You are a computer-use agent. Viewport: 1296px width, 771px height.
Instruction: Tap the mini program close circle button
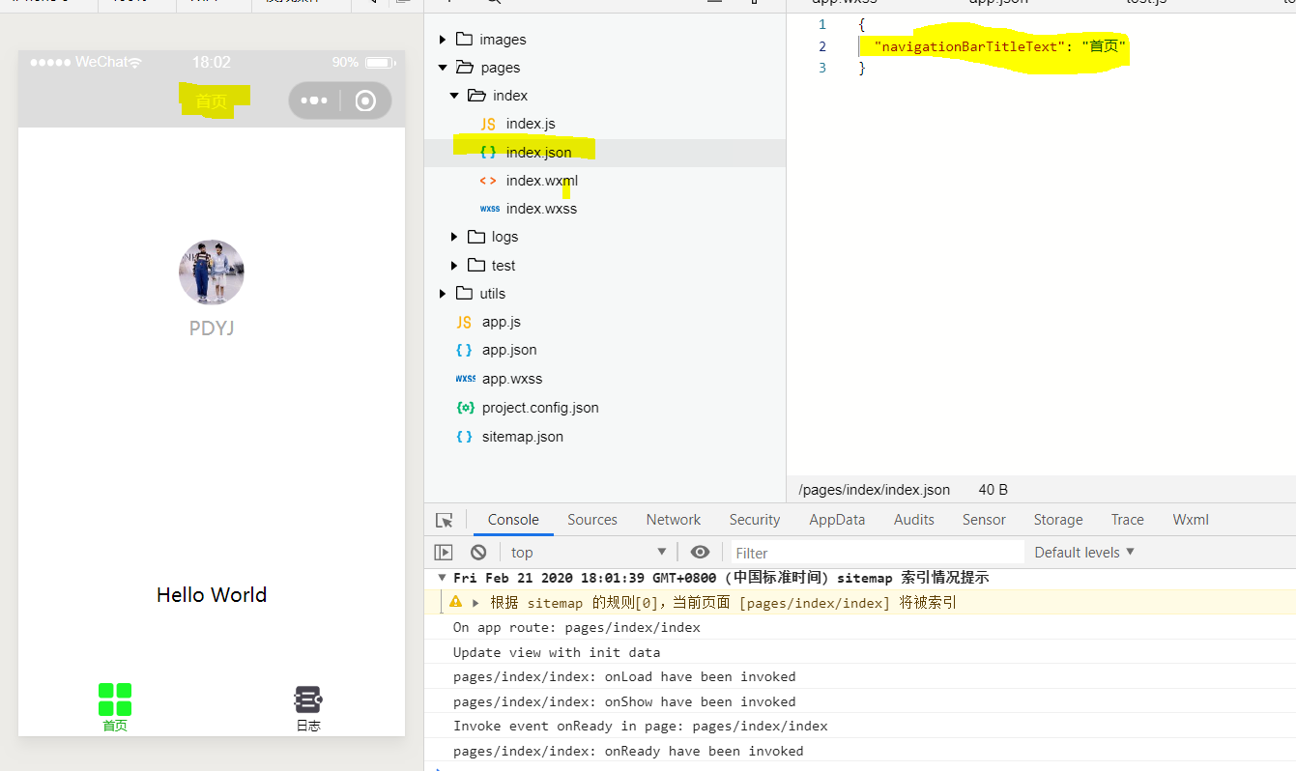coord(365,100)
